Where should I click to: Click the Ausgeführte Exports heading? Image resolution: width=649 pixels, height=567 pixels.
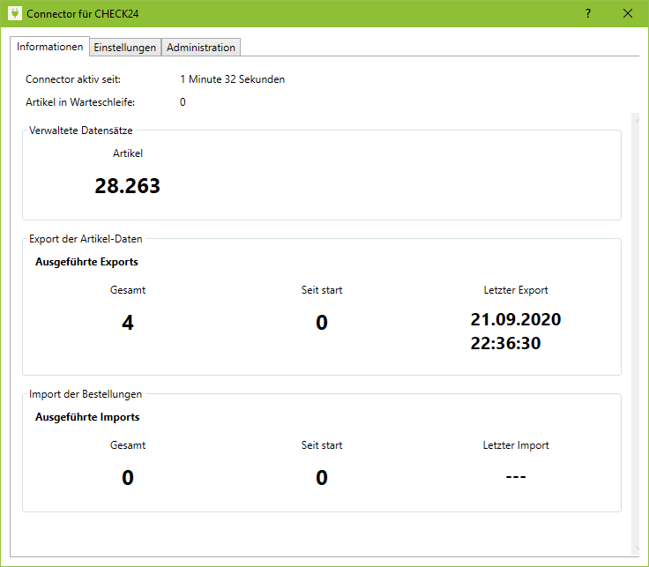point(86,262)
